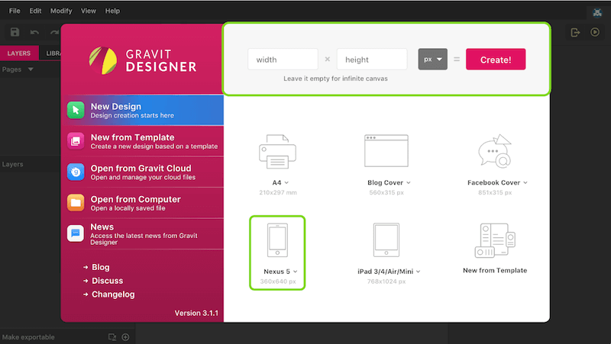Open the Modify menu

(x=61, y=11)
